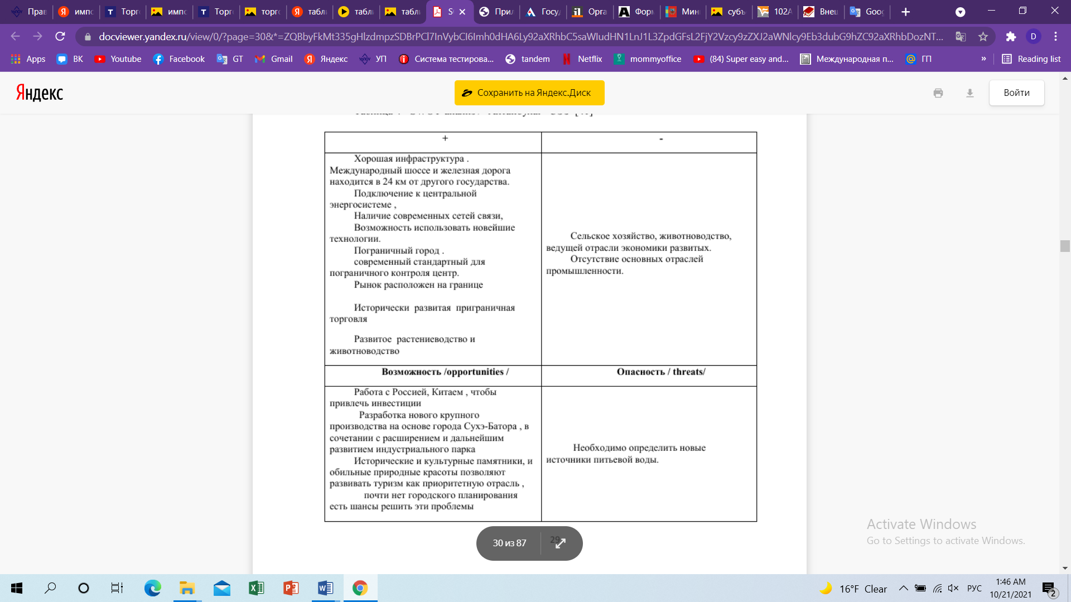1071x602 pixels.
Task: Open the translate page icon in the address bar
Action: [x=961, y=36]
